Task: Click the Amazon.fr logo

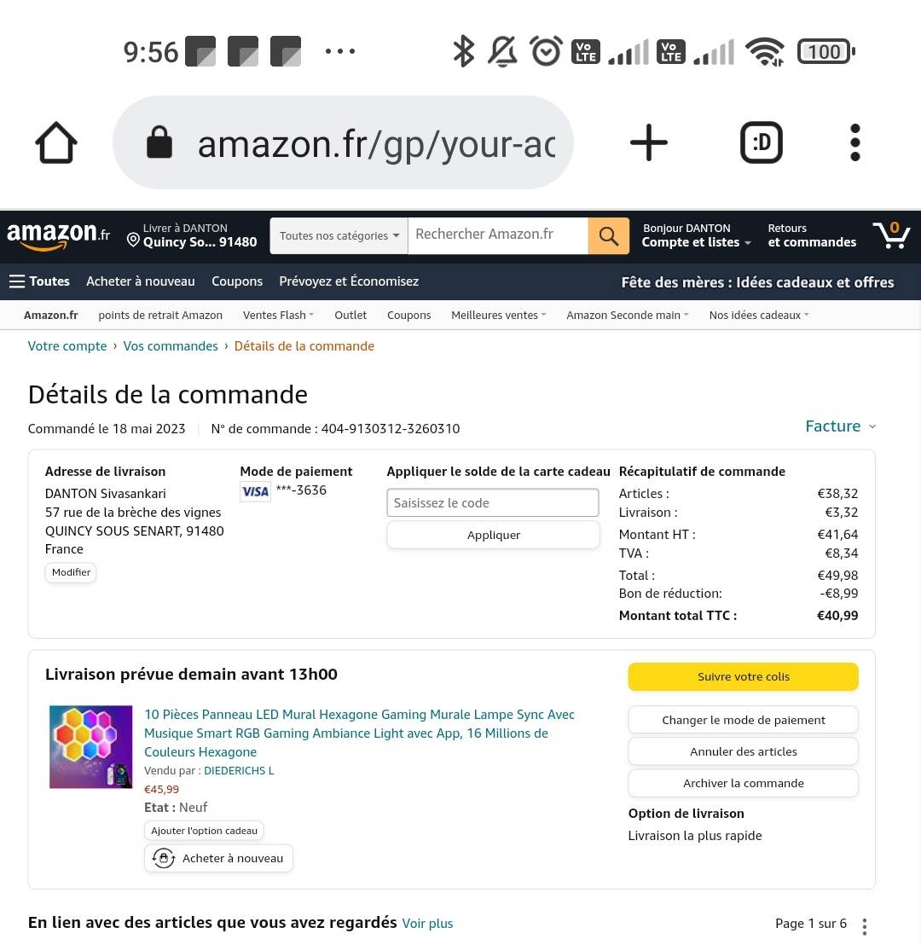Action: click(58, 235)
